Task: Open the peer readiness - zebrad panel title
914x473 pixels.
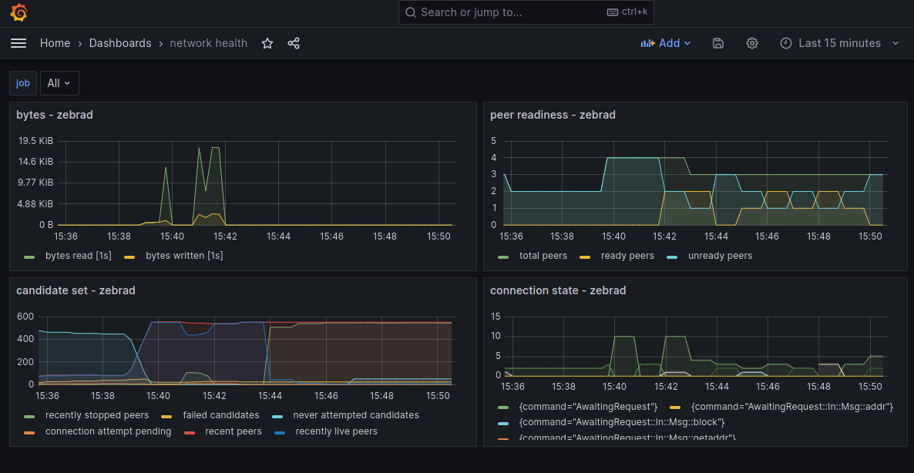Action: [x=553, y=115]
